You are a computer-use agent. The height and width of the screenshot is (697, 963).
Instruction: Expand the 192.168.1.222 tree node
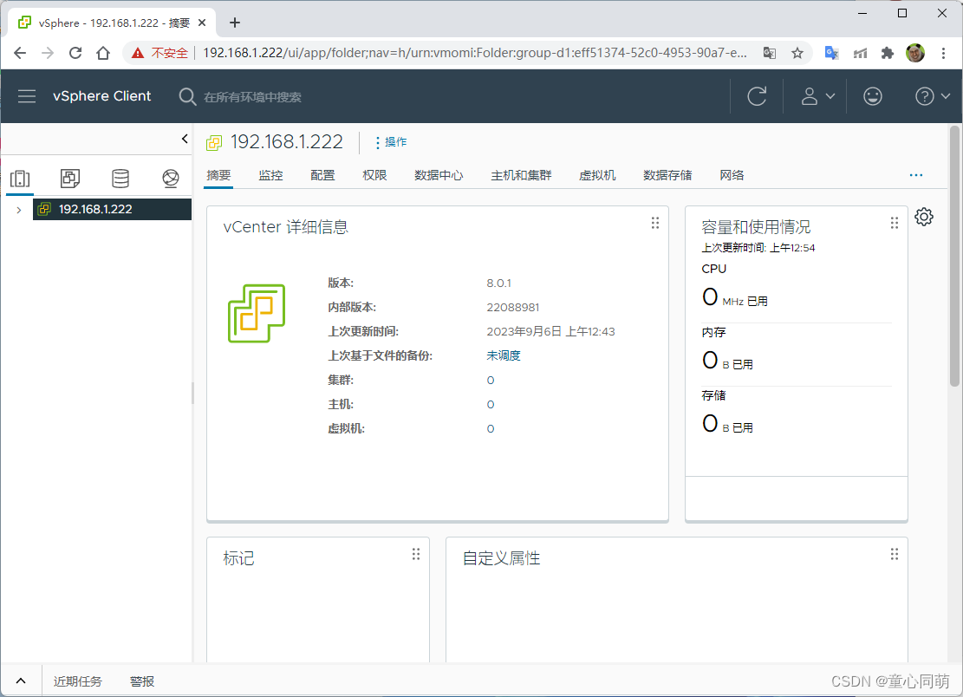point(19,210)
